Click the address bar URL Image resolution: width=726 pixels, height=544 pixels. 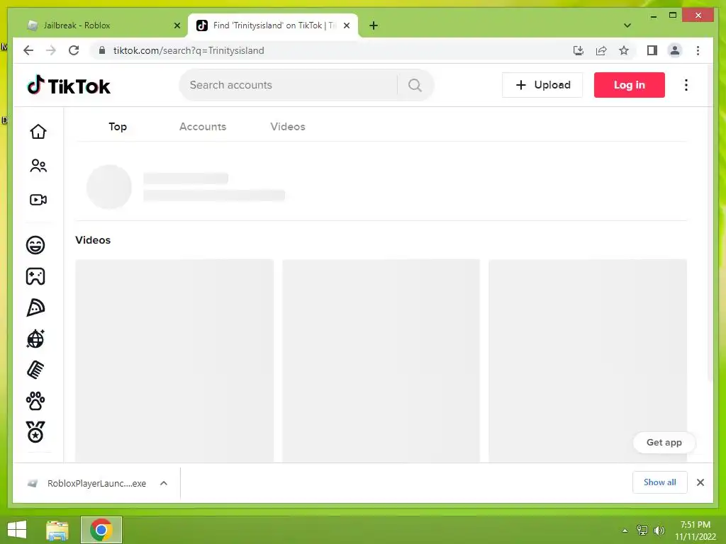click(189, 50)
